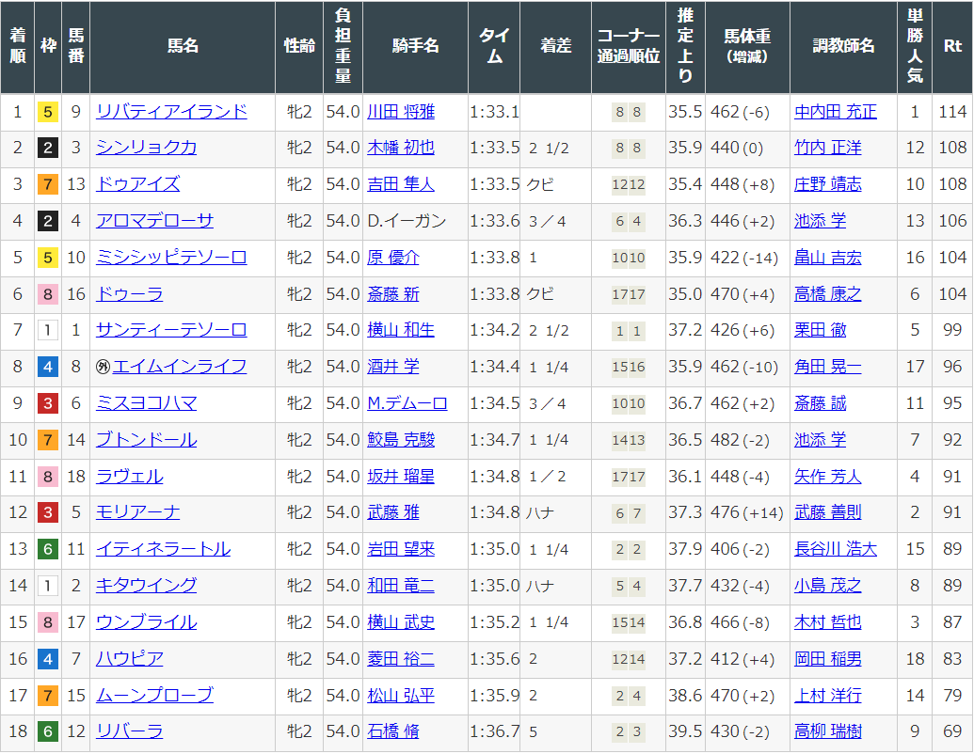Click the 馬名 column header
974x754 pixels.
tap(183, 46)
